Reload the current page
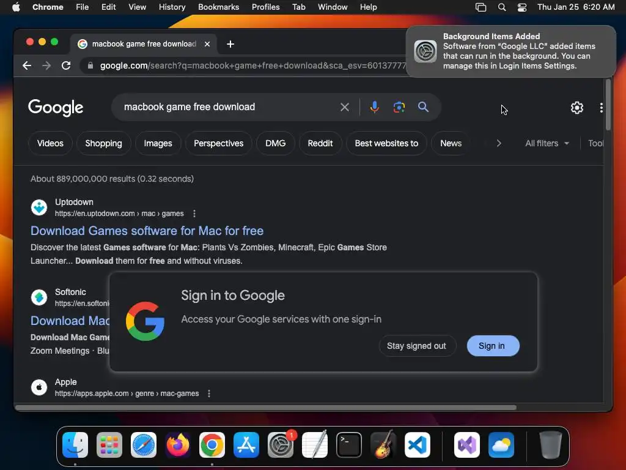The image size is (626, 470). point(66,65)
